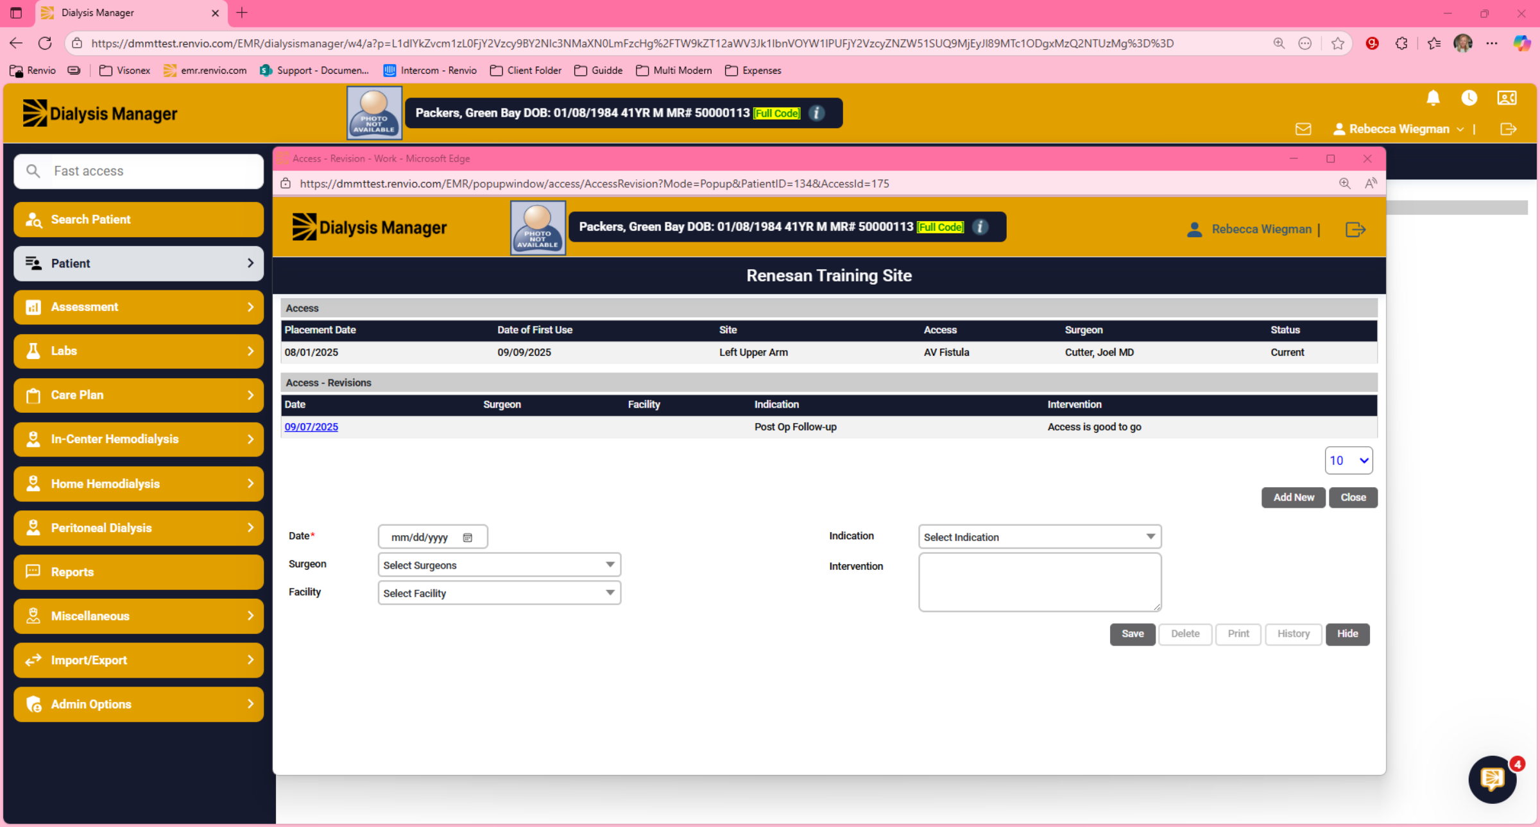Open the Search Patient menu item
This screenshot has width=1540, height=827.
(139, 219)
